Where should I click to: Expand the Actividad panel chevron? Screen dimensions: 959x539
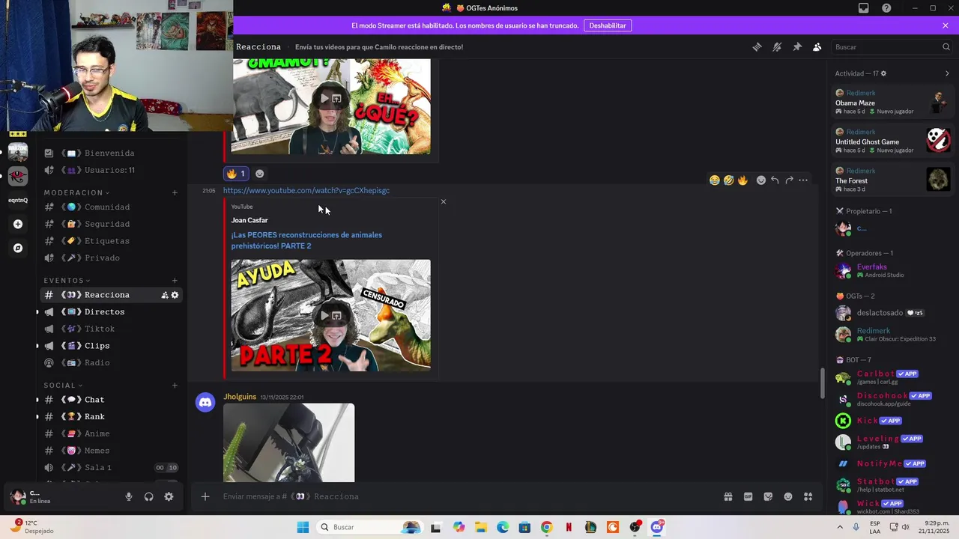(x=947, y=73)
